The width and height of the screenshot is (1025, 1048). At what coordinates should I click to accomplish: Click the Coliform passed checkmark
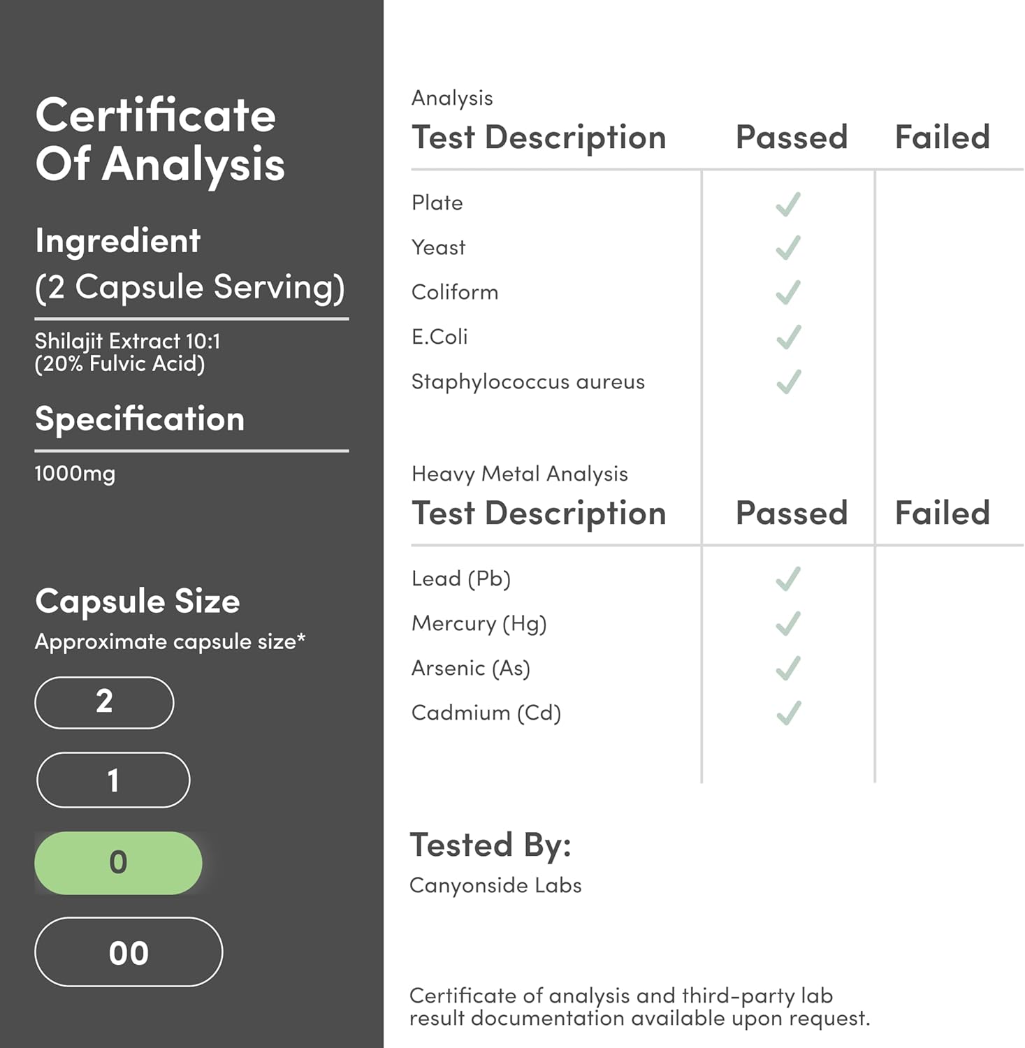[x=788, y=293]
